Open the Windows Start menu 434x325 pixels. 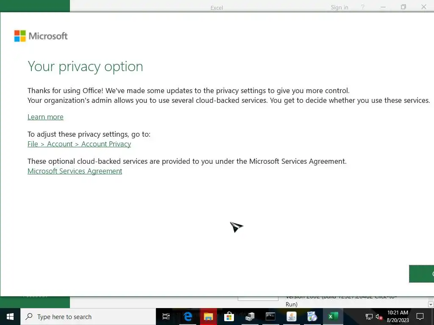click(10, 317)
